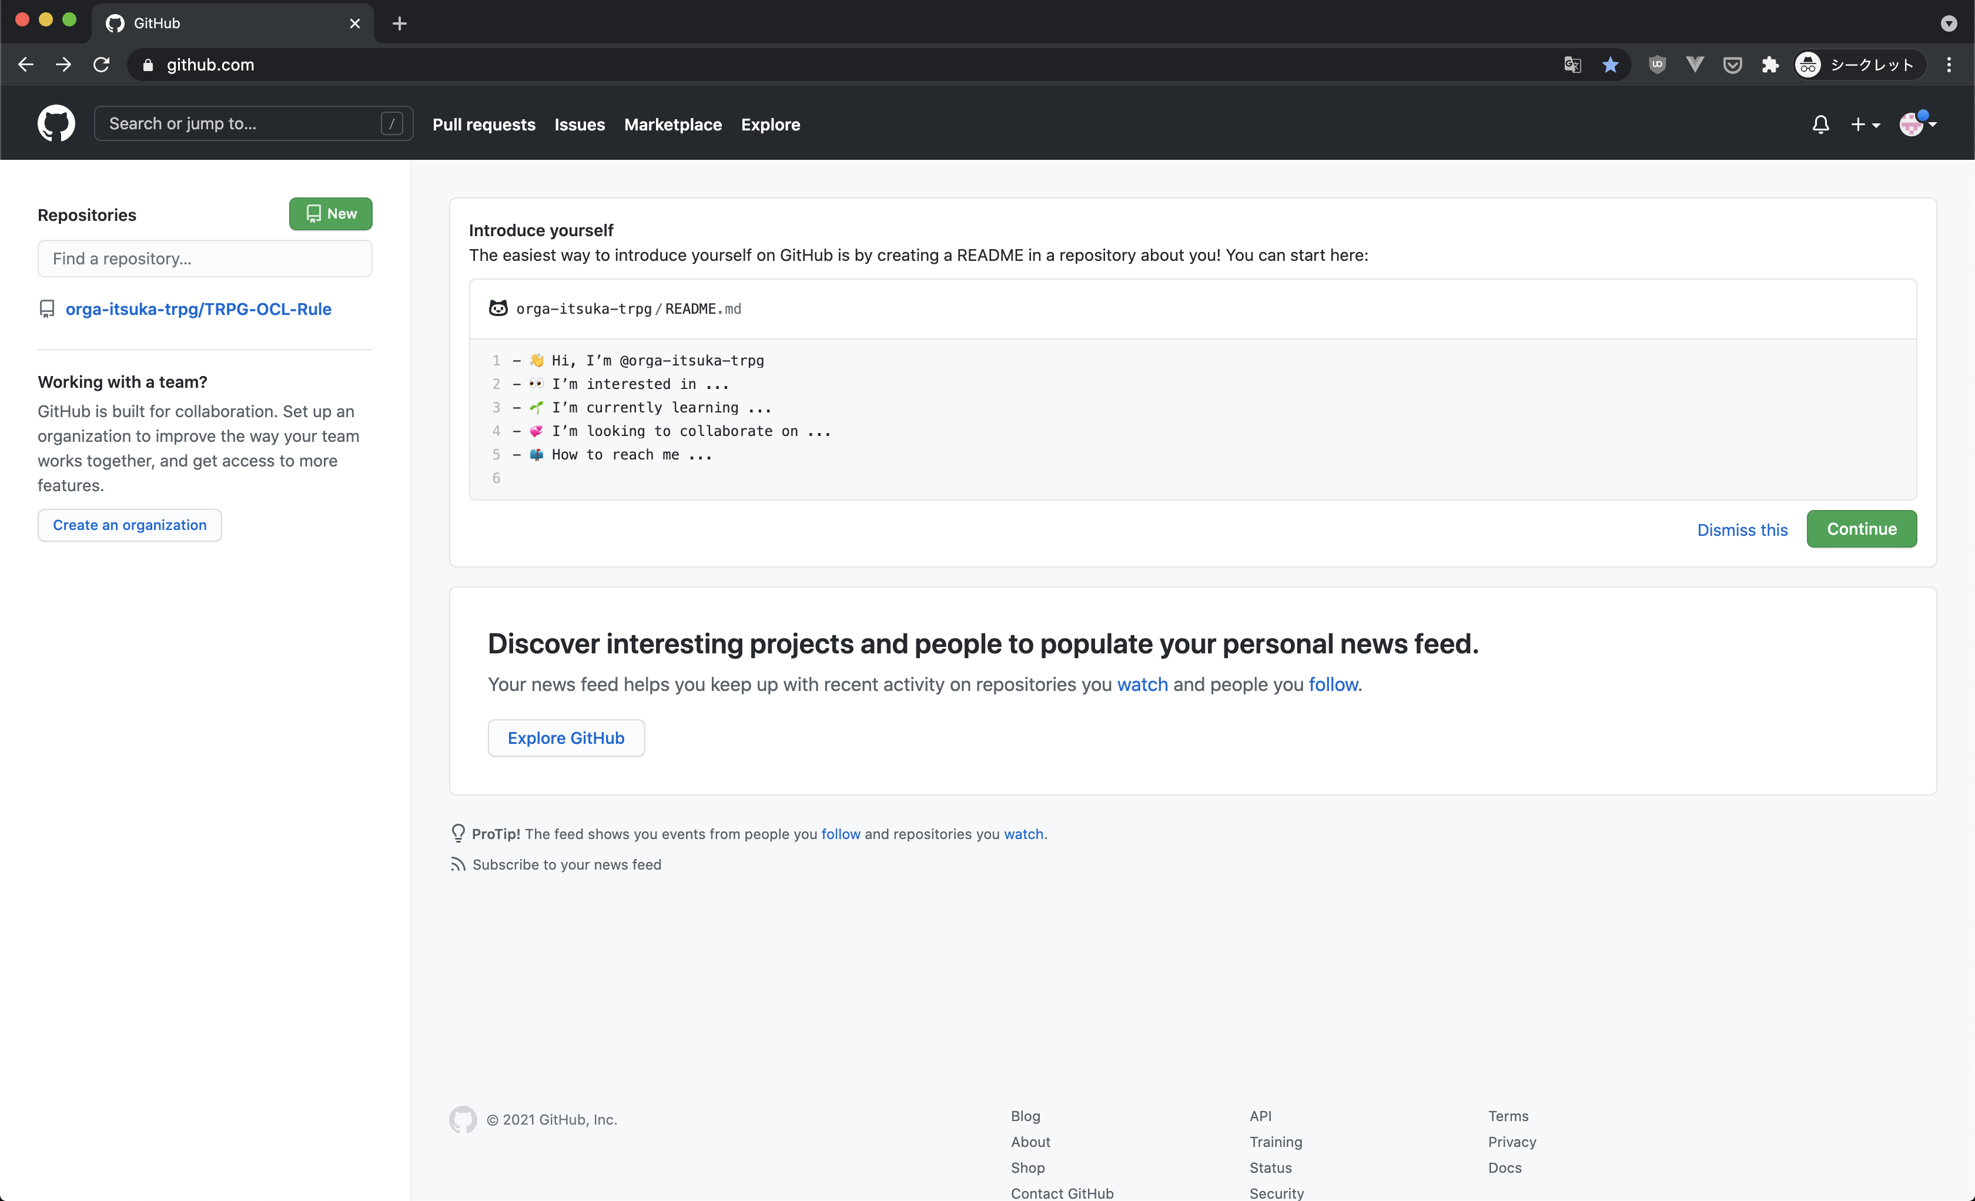Click the uBlock shield extension icon
Screen dimensions: 1975x1201
(1657, 65)
